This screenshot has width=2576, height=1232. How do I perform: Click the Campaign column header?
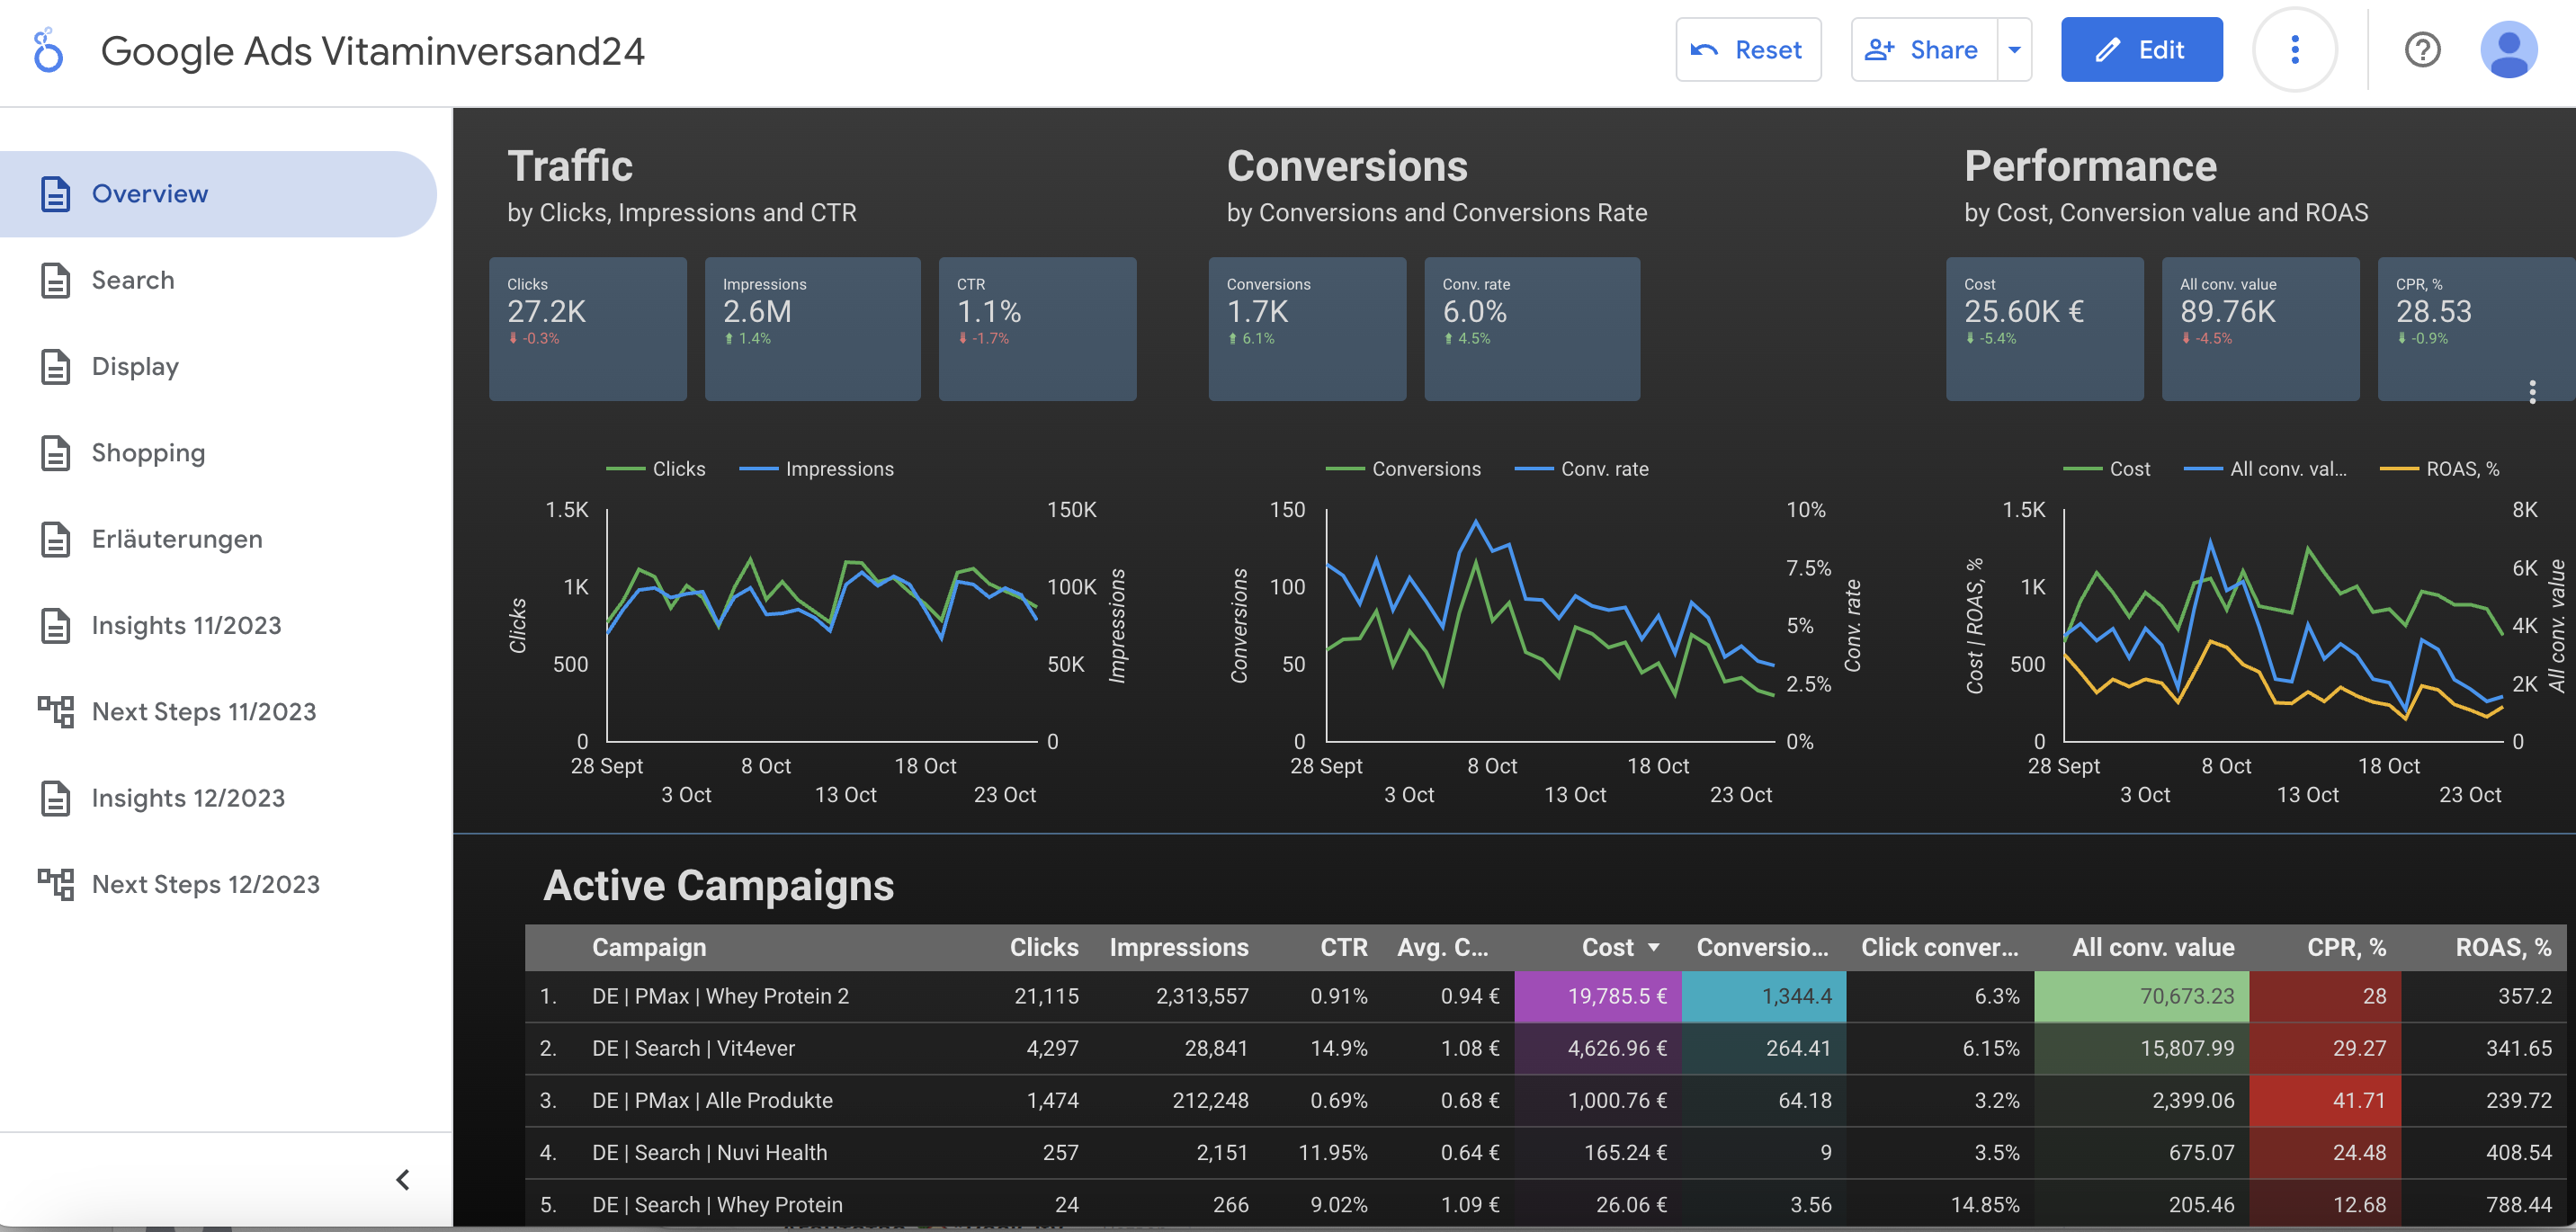pos(649,947)
